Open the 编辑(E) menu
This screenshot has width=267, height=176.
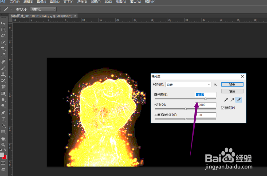(28, 2)
